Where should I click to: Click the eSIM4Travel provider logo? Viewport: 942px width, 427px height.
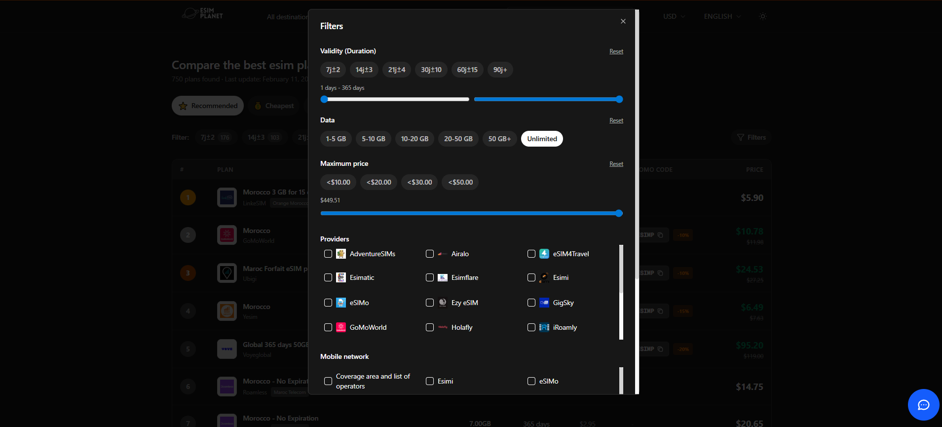point(544,254)
